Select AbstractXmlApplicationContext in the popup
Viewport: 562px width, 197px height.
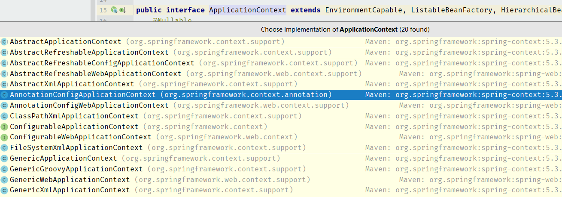[x=72, y=84]
